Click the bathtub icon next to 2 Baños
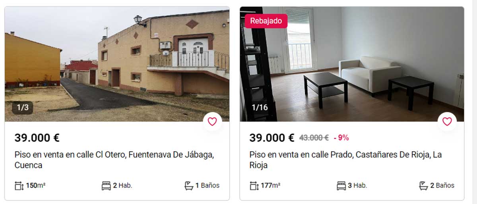The height and width of the screenshot is (204, 477). click(424, 185)
